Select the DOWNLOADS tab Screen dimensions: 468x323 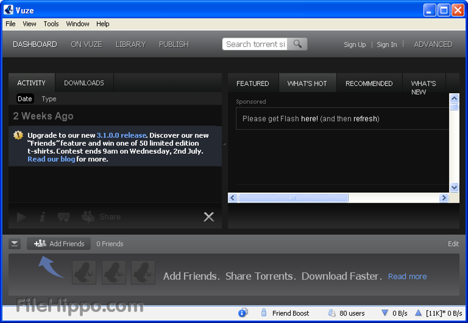point(84,83)
